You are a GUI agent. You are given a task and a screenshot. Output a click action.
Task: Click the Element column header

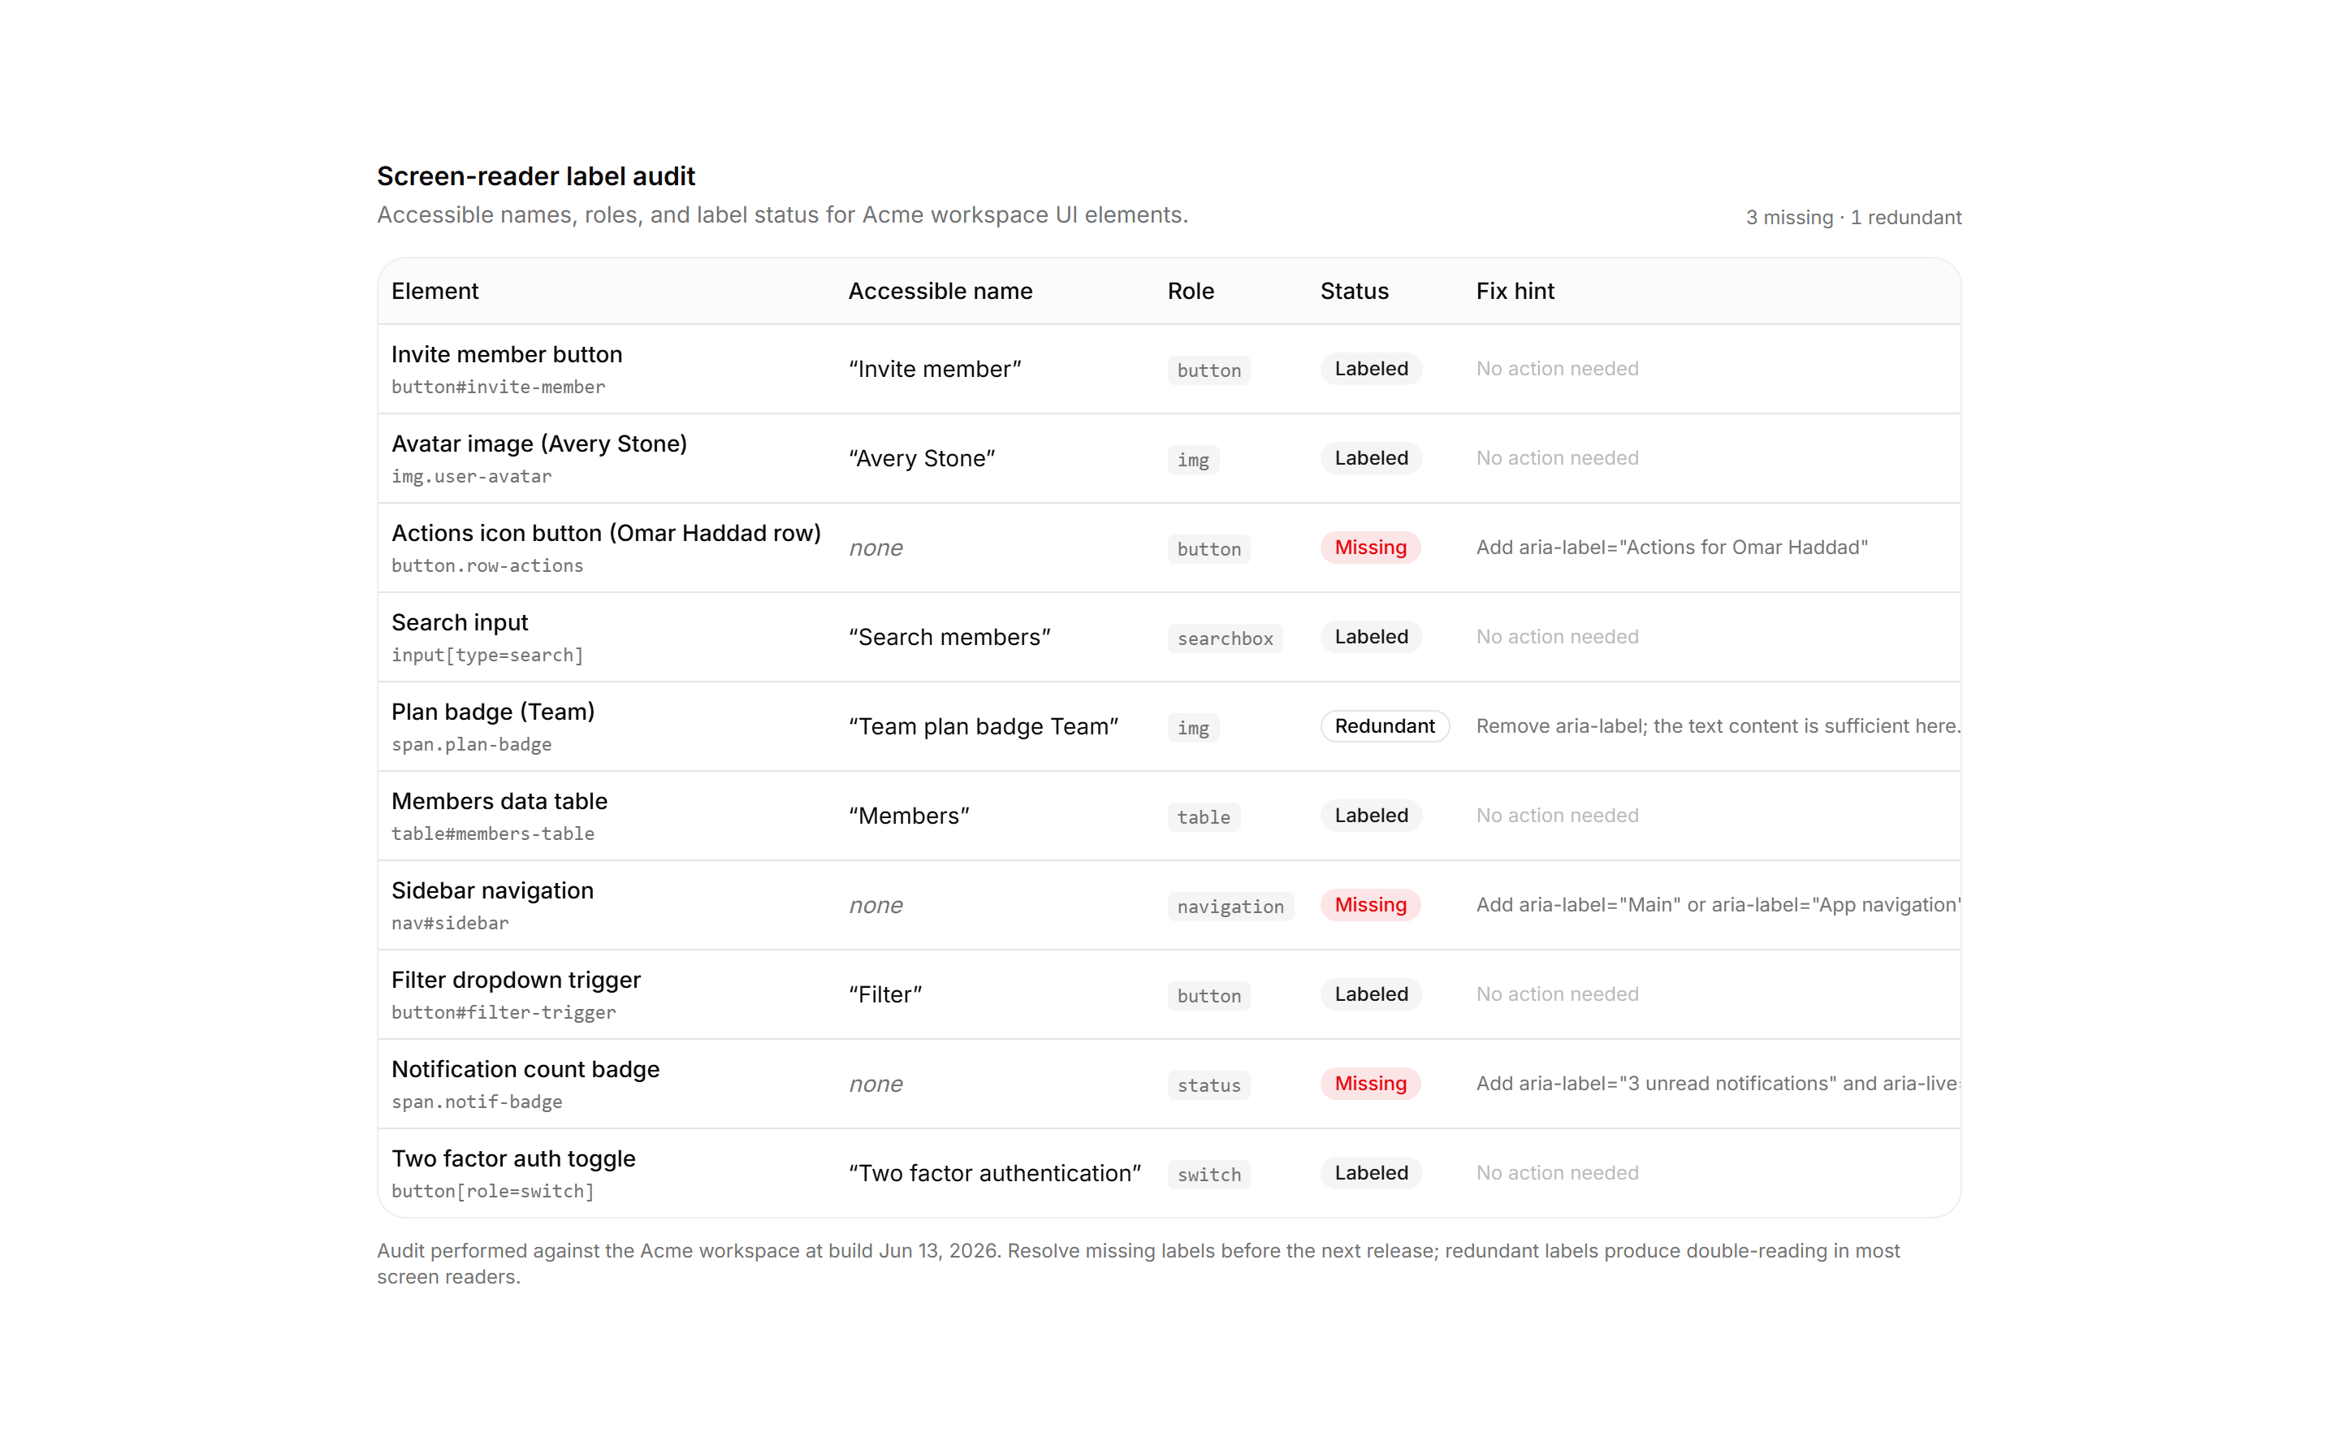(434, 291)
